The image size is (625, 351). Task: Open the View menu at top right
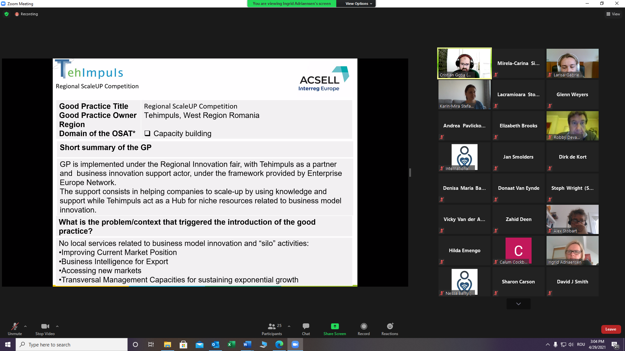[x=613, y=14]
